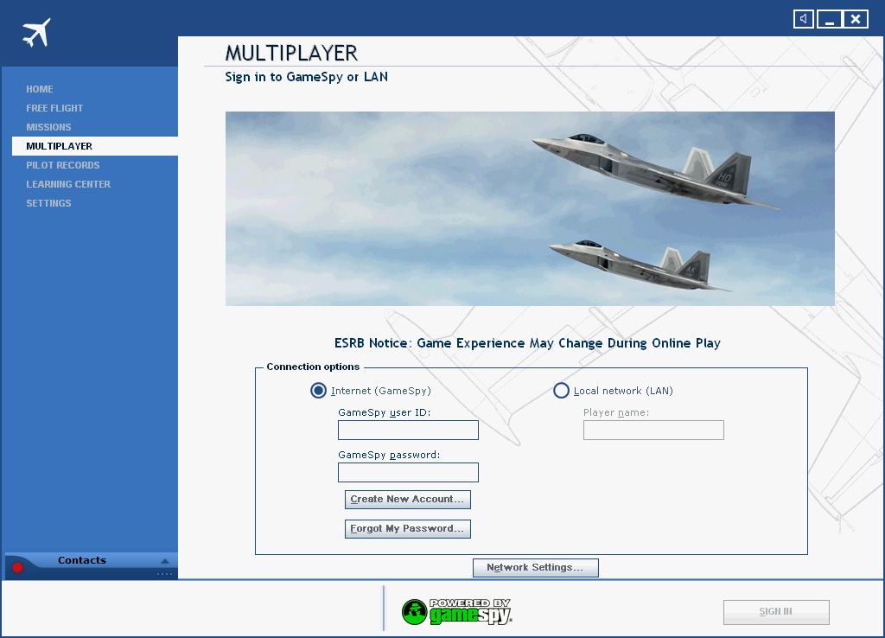
Task: Select the Internet (GameSpy) connection option
Action: [319, 391]
